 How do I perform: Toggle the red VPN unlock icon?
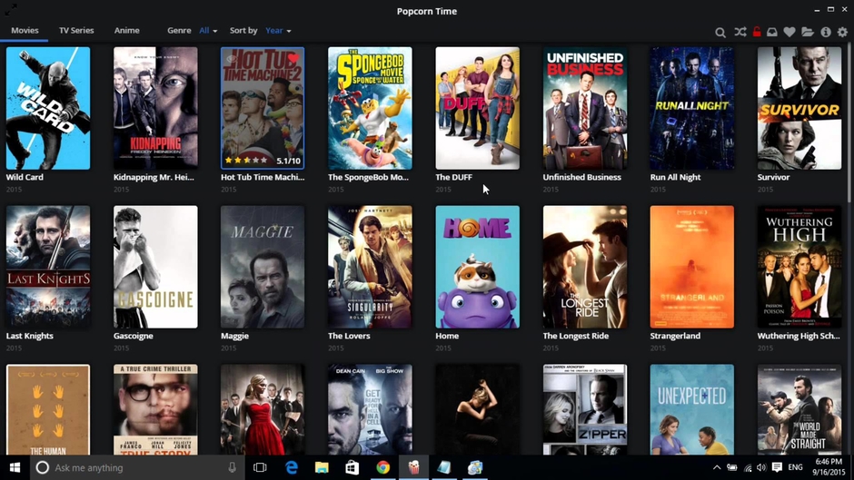[757, 32]
